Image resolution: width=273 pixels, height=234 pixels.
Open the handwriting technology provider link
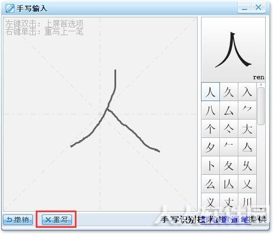226,219
